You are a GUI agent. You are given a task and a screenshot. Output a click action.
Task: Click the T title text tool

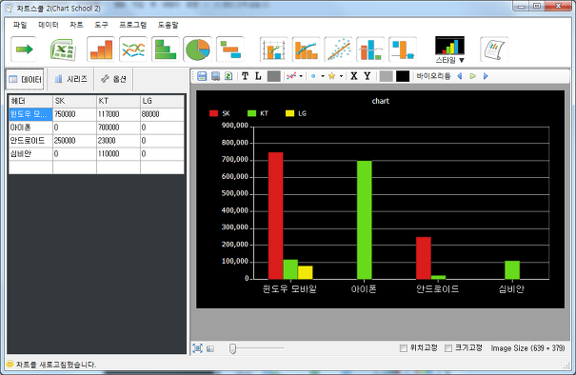point(245,76)
